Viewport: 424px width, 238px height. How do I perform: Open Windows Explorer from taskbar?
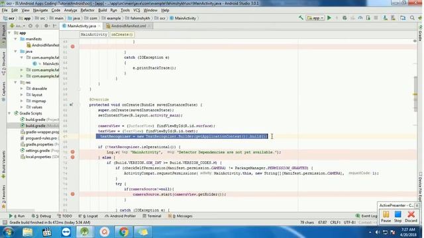click(x=27, y=232)
